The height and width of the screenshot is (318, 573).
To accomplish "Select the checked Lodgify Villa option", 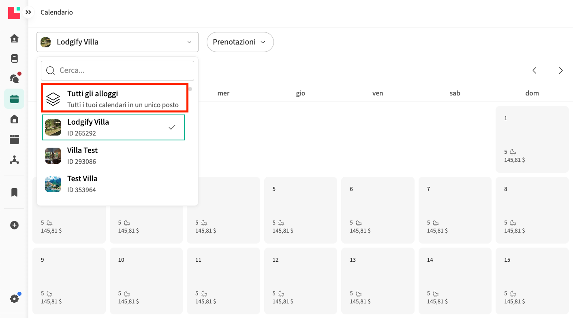I will pyautogui.click(x=113, y=127).
